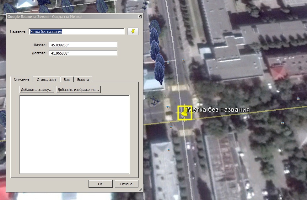Switch to the Описание tab
This screenshot has width=307, height=200.
click(x=22, y=79)
